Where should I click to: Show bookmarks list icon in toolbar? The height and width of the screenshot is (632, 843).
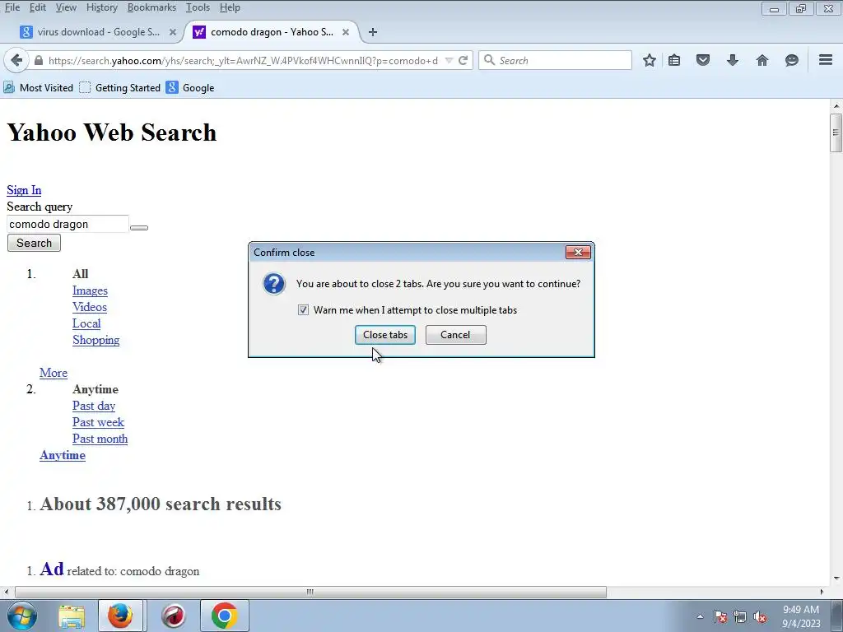(674, 60)
